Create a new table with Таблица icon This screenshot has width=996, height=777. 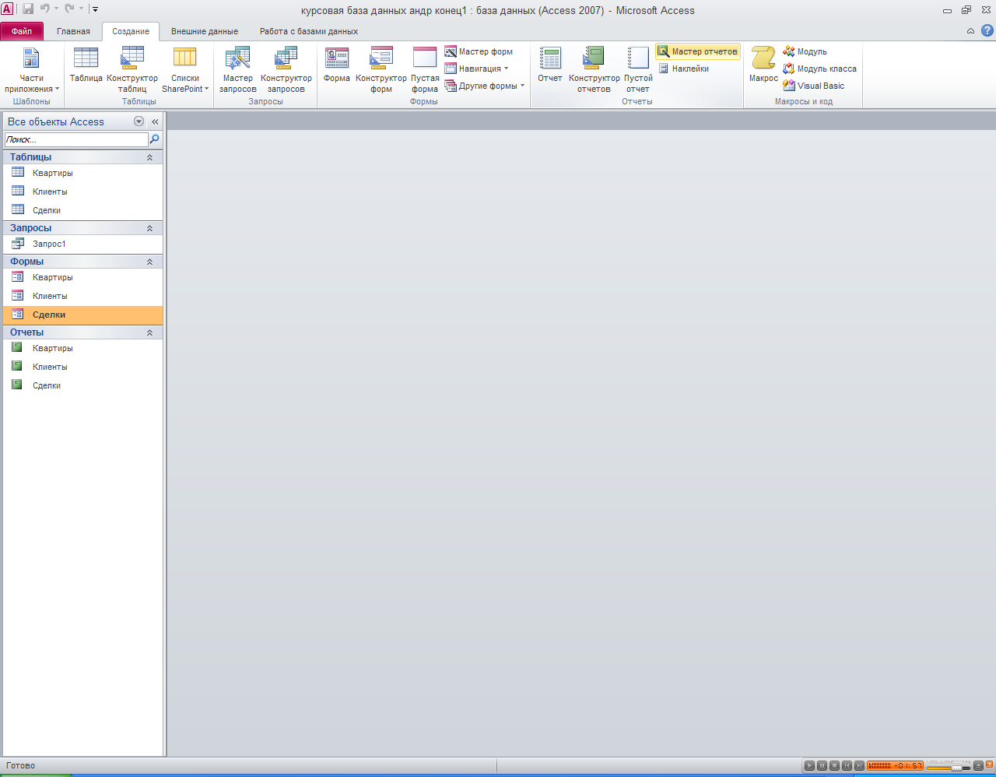pos(86,69)
